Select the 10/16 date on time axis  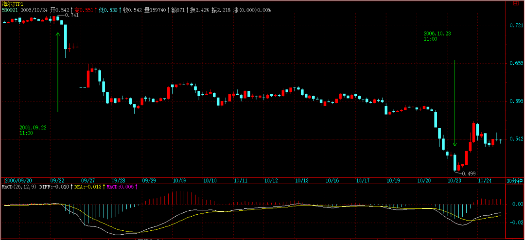click(332, 180)
